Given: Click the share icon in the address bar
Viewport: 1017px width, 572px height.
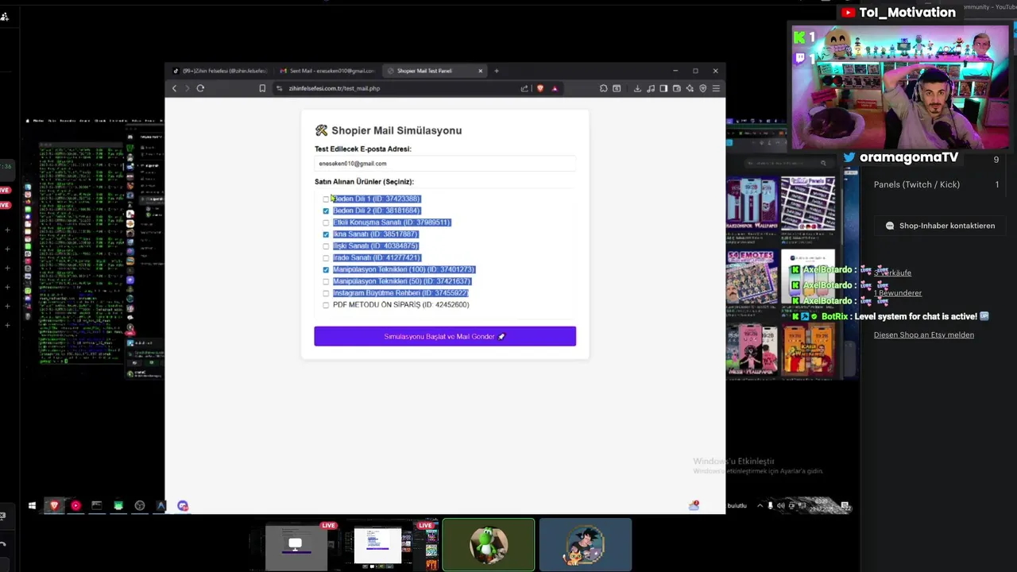Looking at the screenshot, I should [524, 88].
